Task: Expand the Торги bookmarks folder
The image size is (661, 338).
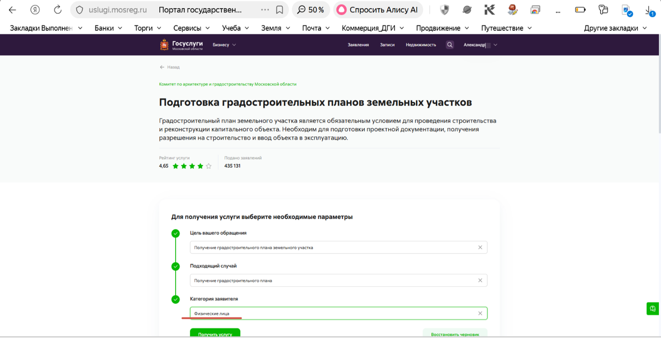Action: [148, 28]
